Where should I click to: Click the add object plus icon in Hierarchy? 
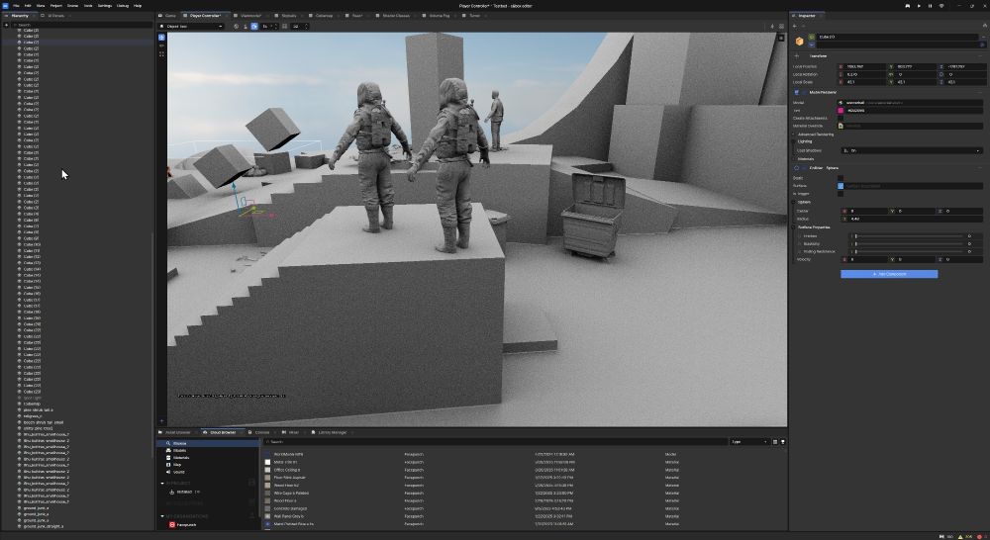pyautogui.click(x=6, y=25)
